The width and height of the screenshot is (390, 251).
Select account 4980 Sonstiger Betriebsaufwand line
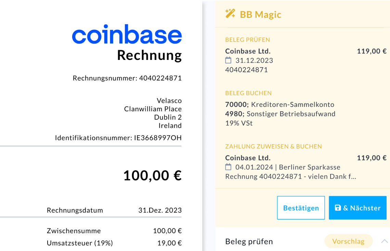pos(280,114)
